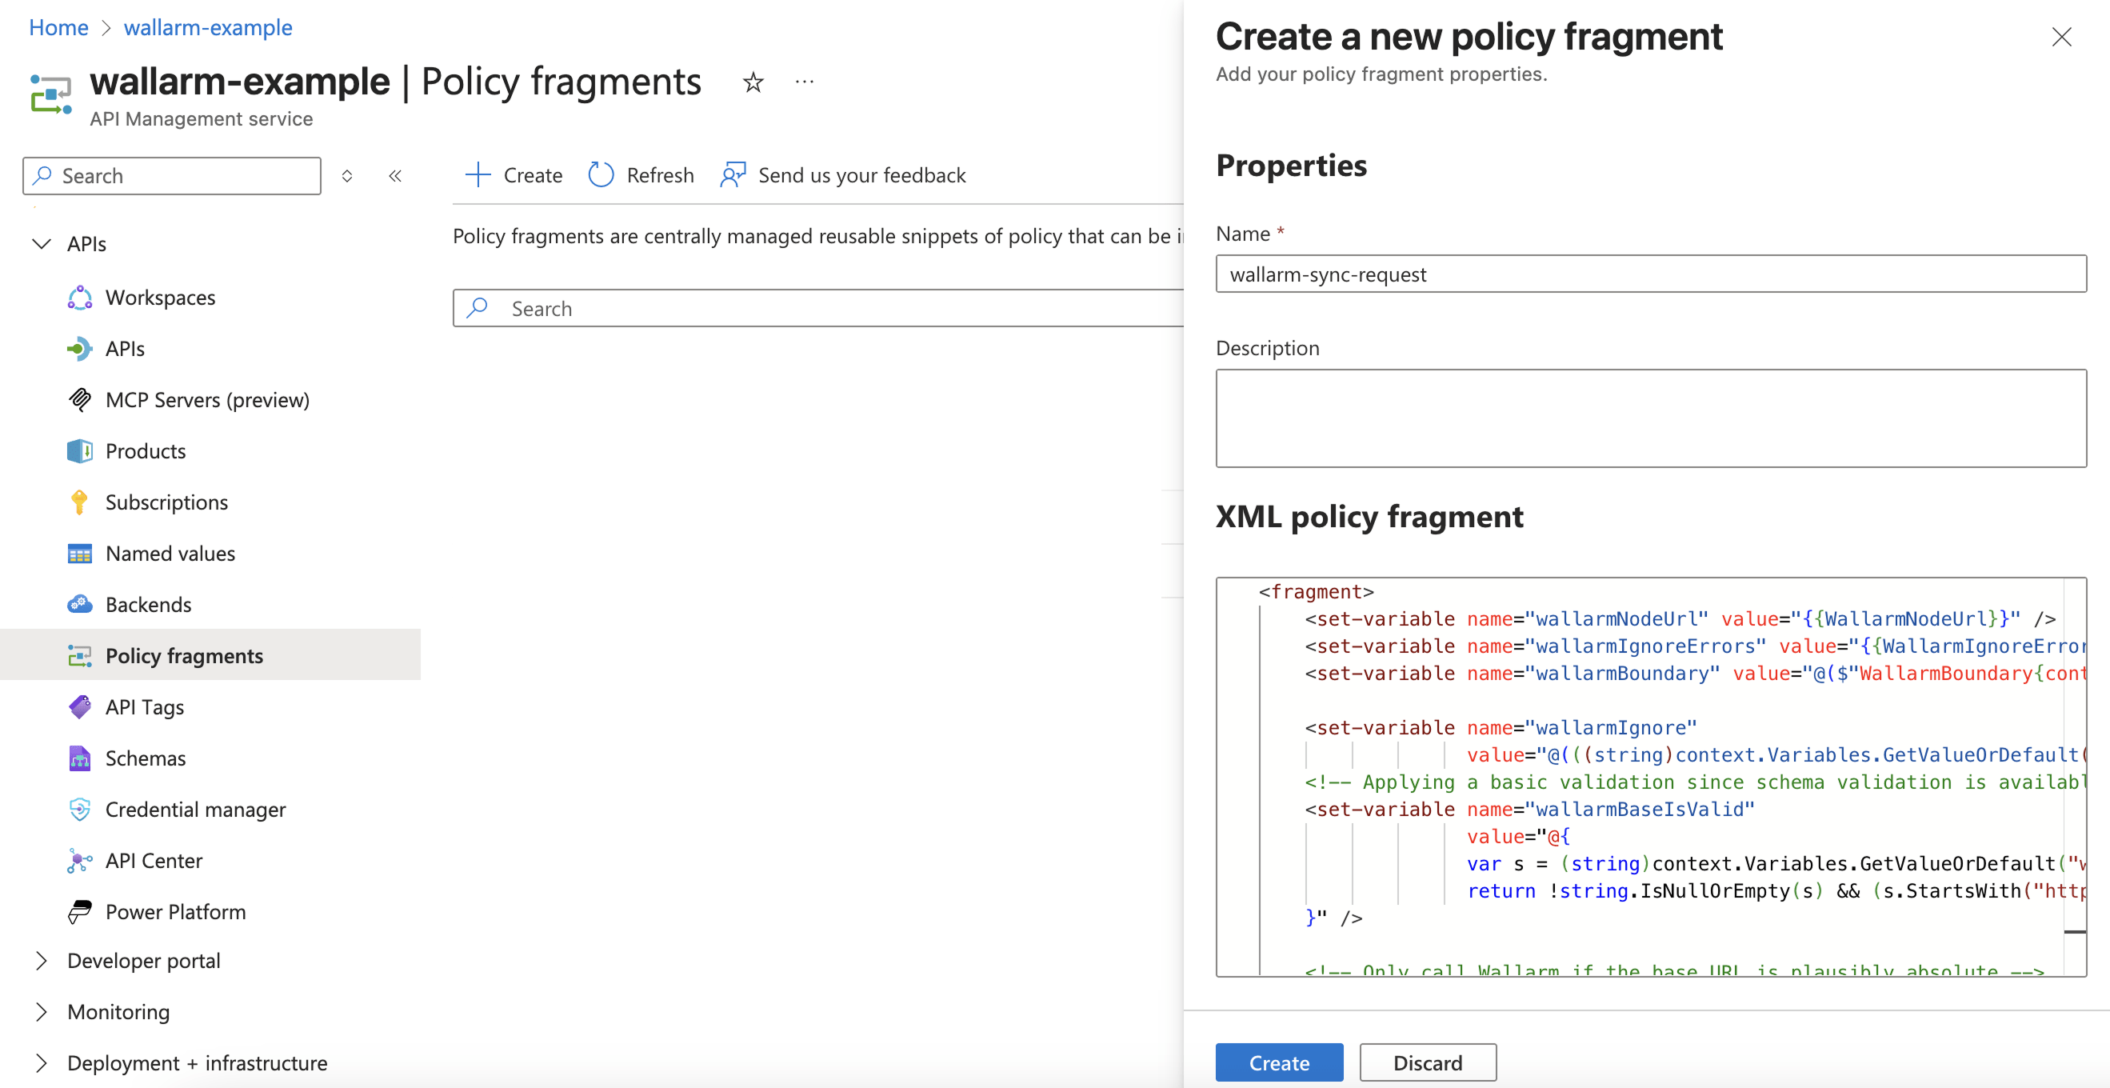Image resolution: width=2110 pixels, height=1088 pixels.
Task: Favorite the page with the star icon
Action: click(x=752, y=82)
